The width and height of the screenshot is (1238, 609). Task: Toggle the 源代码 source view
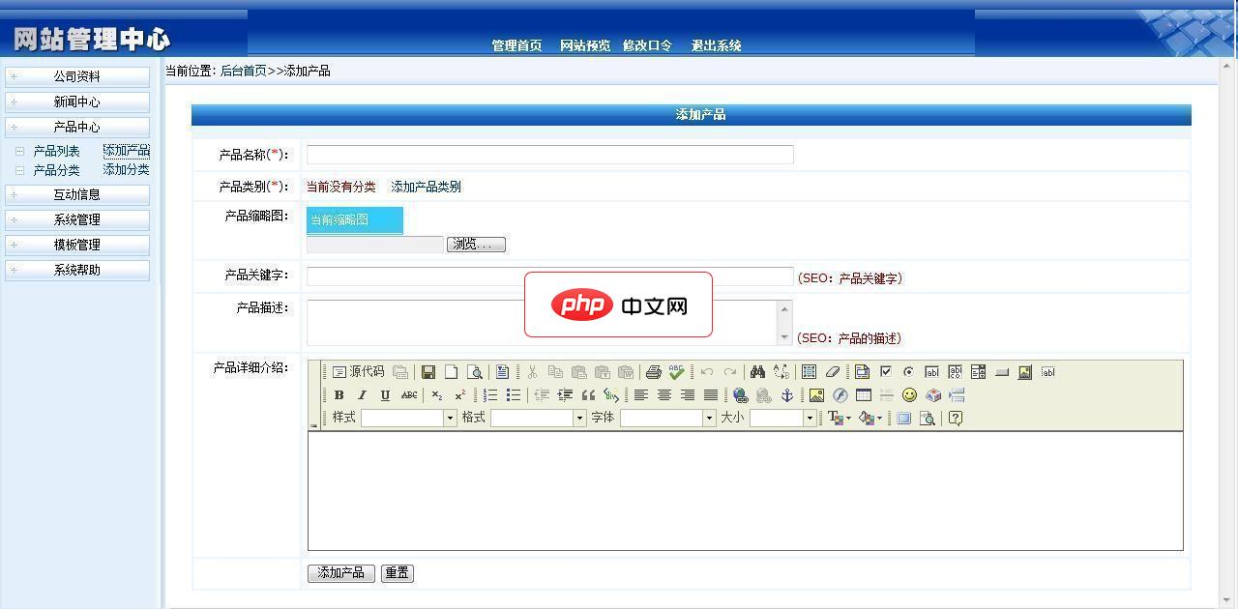(358, 372)
